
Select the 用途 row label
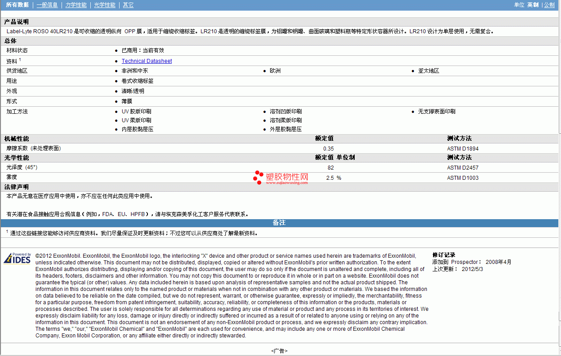click(x=12, y=81)
